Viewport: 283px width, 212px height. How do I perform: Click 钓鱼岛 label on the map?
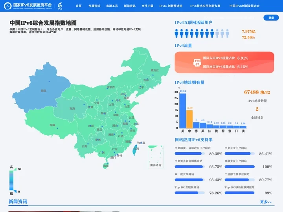pyautogui.click(x=141, y=143)
